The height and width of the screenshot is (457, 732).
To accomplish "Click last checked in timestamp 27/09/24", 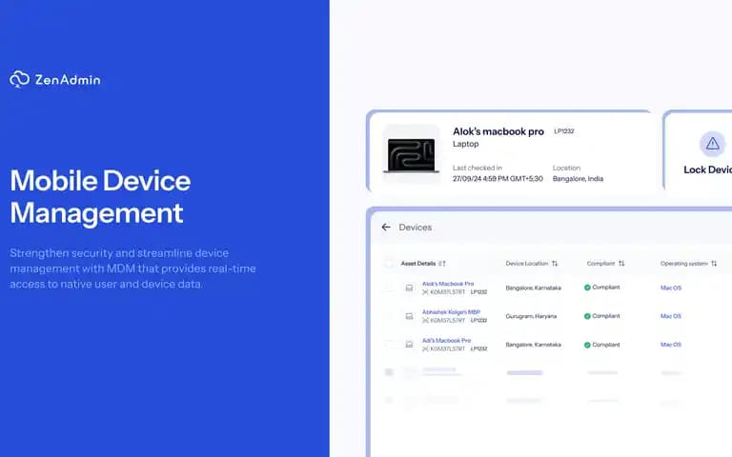I will [498, 179].
